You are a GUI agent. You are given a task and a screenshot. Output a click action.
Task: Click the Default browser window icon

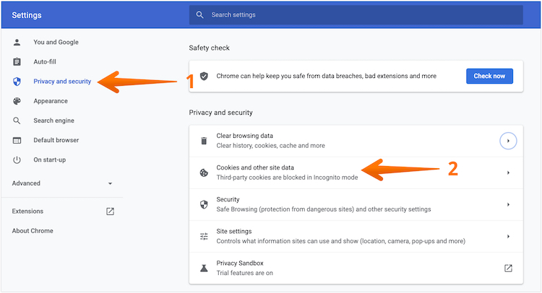pos(17,140)
